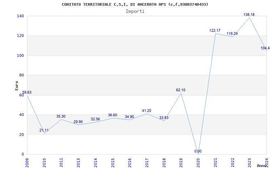Click the 59.63 data label for 2009

[27, 92]
